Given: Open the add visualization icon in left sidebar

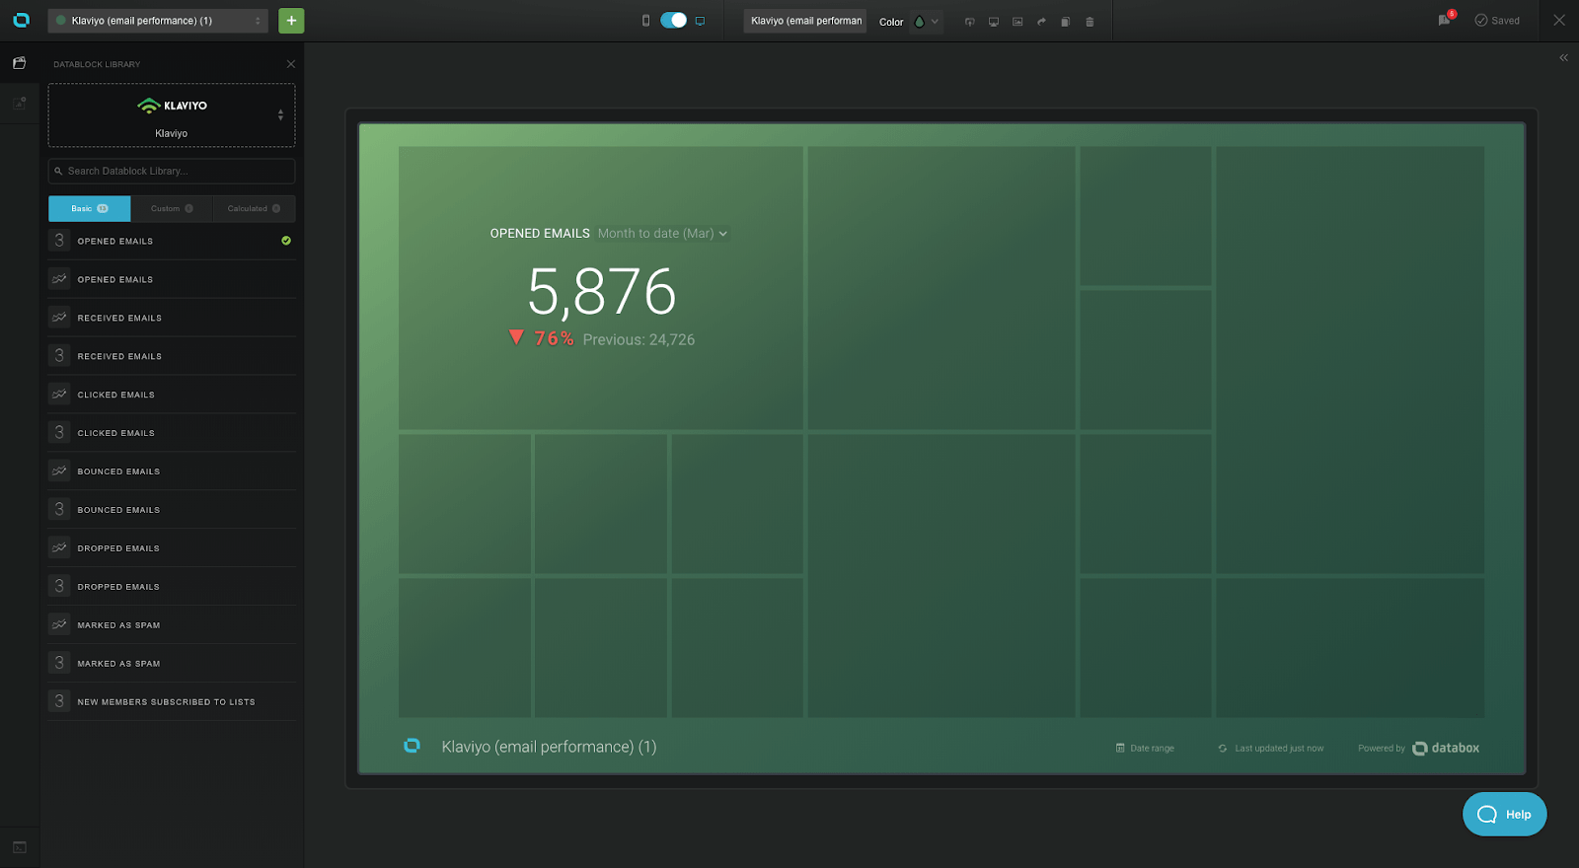Looking at the screenshot, I should click(19, 102).
